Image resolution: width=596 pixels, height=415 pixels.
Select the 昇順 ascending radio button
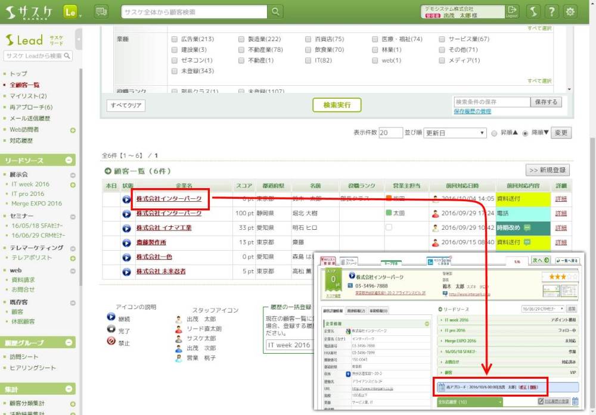pos(494,133)
